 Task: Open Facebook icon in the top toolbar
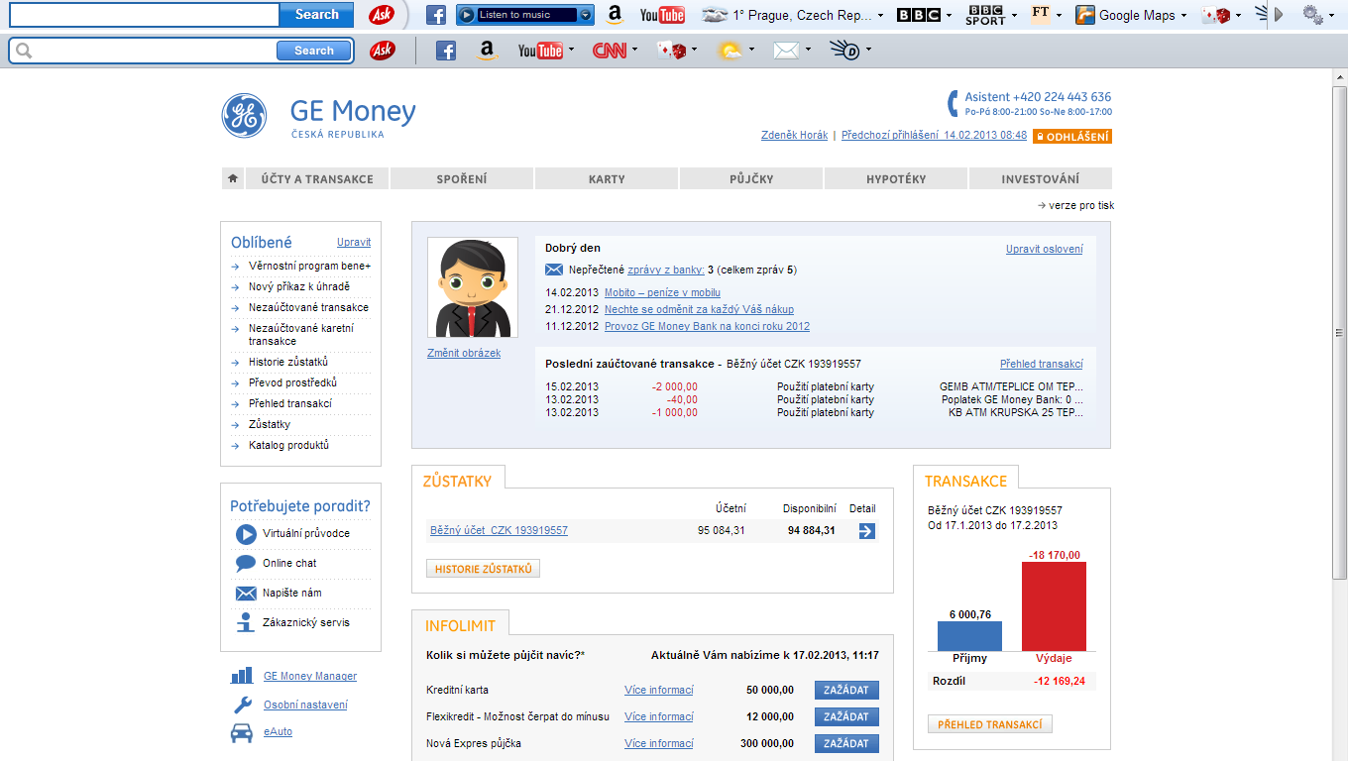click(436, 15)
